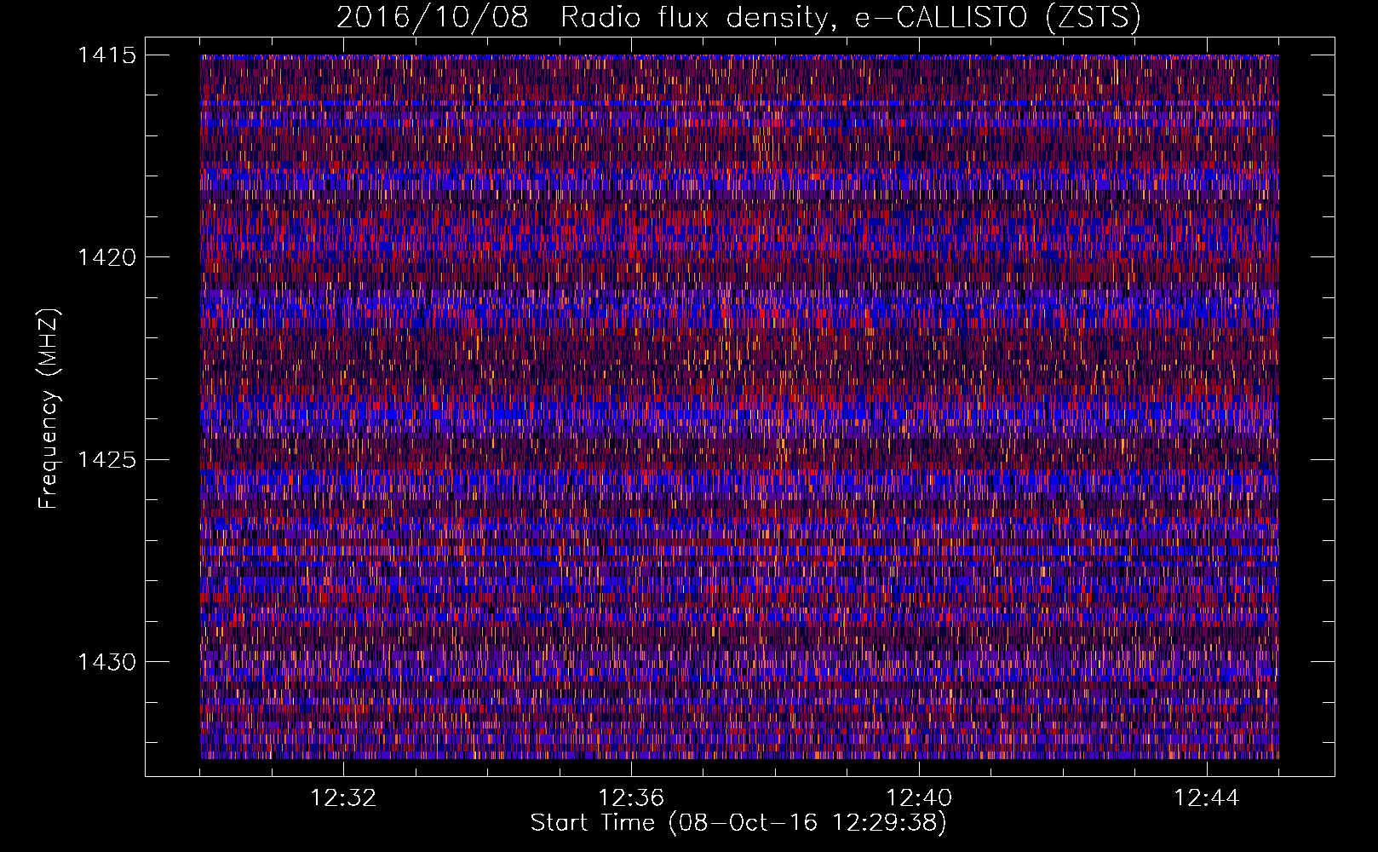The width and height of the screenshot is (1378, 852).
Task: Click the 'Start Time (08-Oct-16 12:29:38)' label
Action: (738, 823)
